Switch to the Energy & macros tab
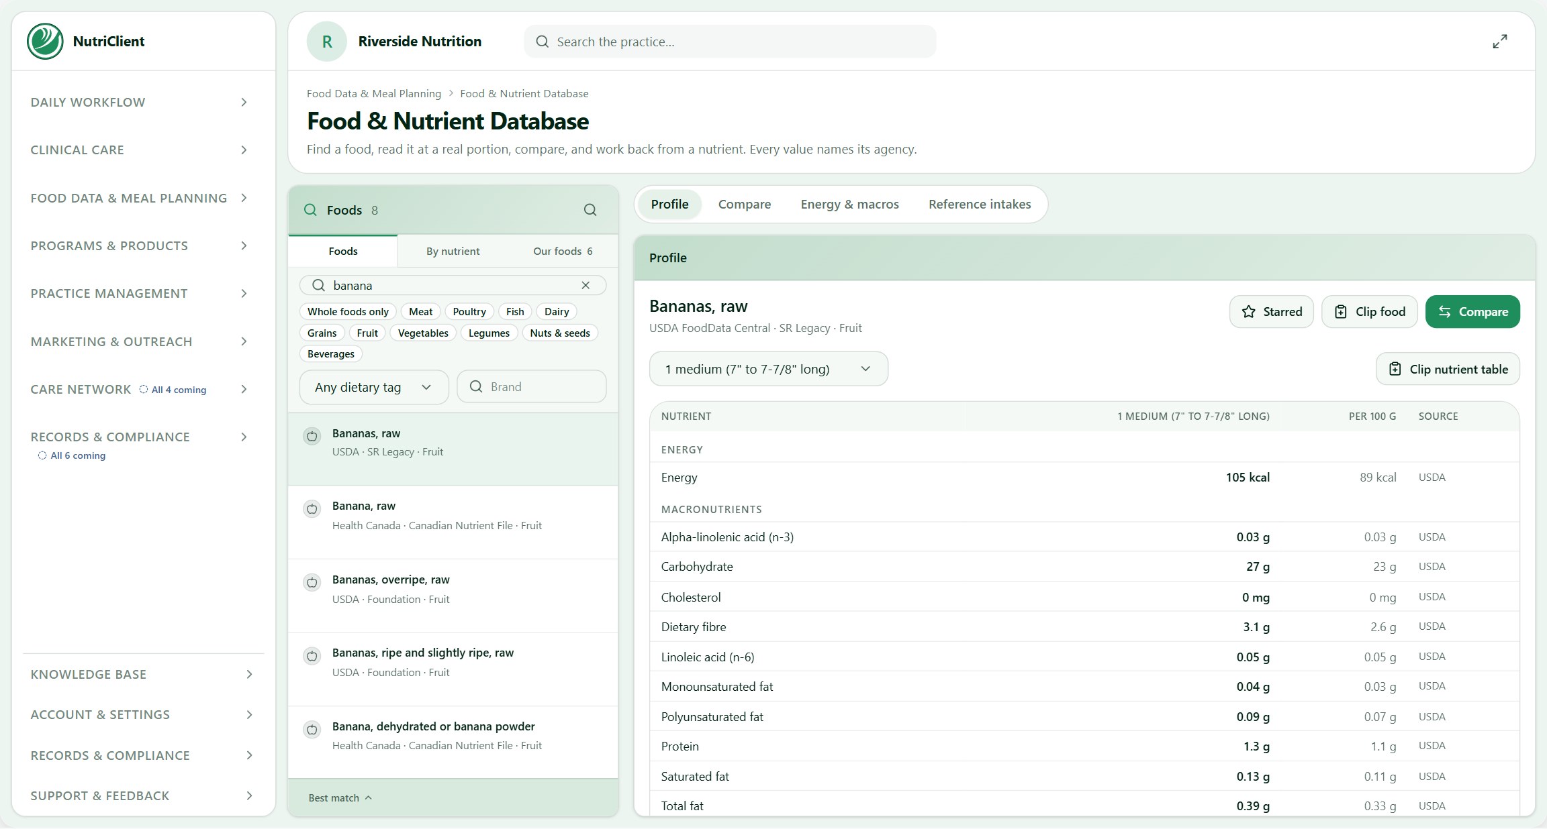This screenshot has width=1547, height=829. (849, 204)
